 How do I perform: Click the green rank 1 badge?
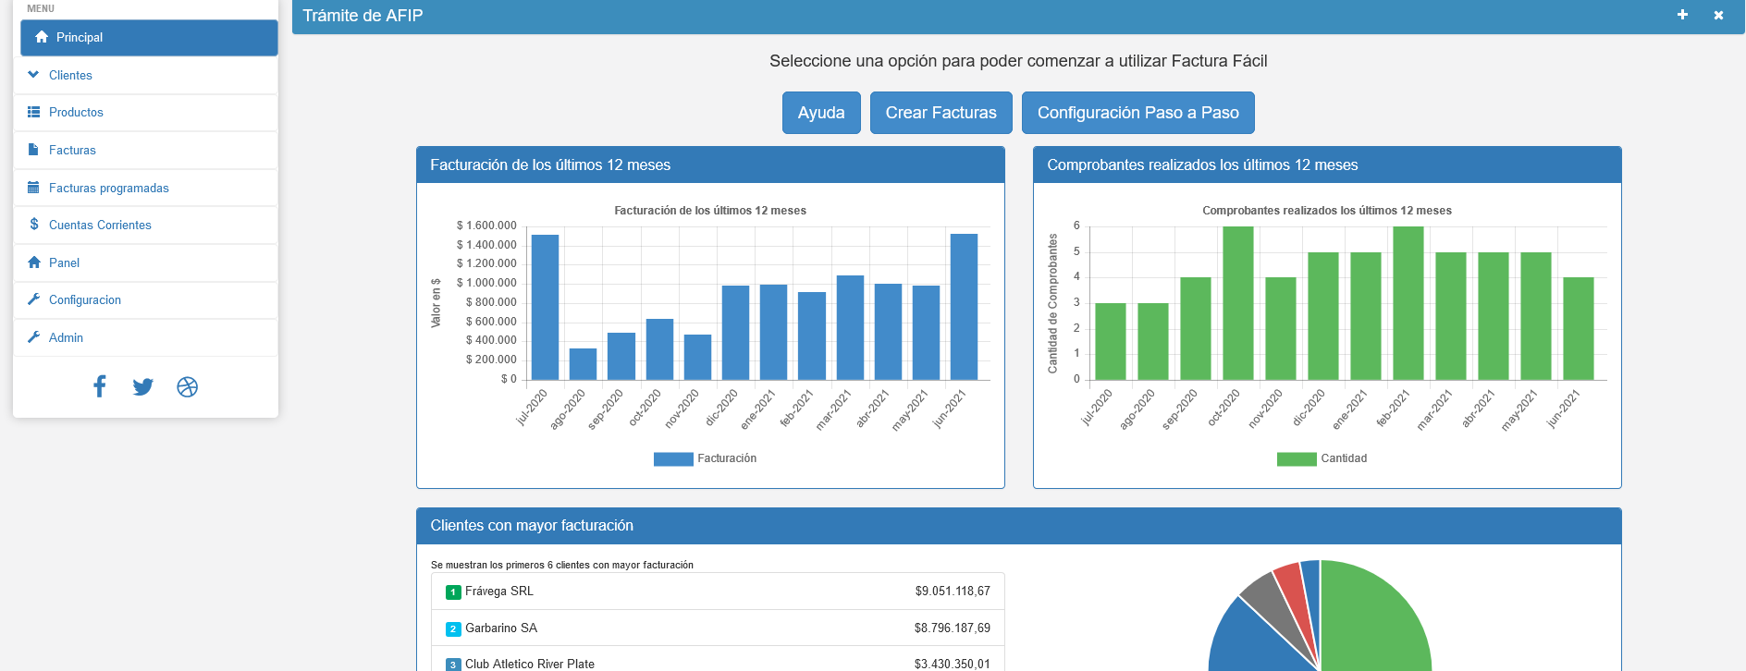pos(453,592)
